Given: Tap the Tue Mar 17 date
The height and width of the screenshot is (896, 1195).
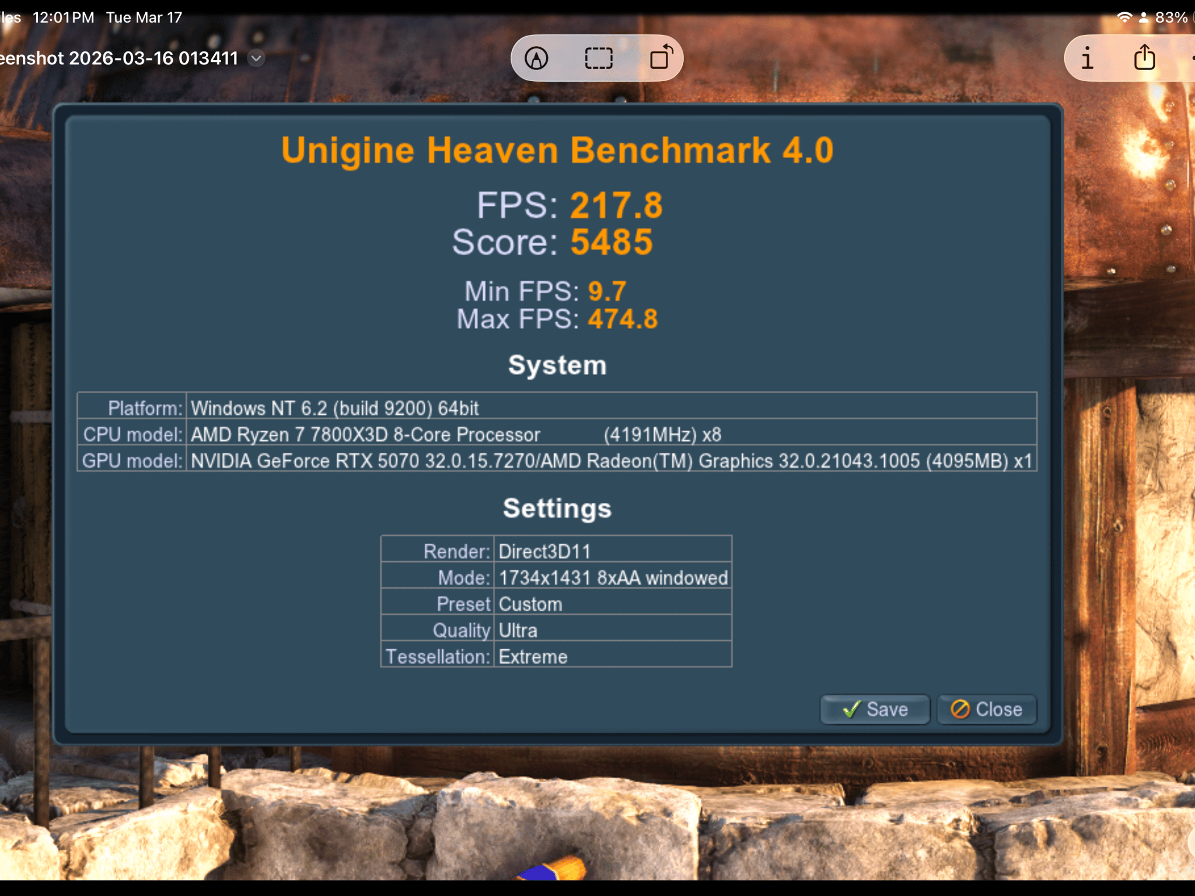Looking at the screenshot, I should click(x=144, y=17).
